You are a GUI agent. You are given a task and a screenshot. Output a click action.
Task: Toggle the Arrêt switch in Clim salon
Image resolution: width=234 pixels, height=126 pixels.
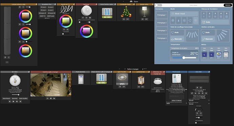click(x=158, y=5)
